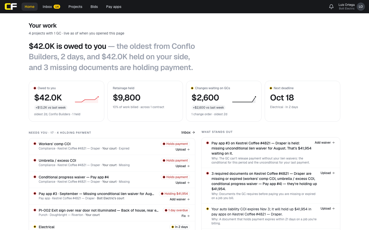369x230 pixels.
Task: Upload the expiring auto liability COI
Action: (327, 209)
